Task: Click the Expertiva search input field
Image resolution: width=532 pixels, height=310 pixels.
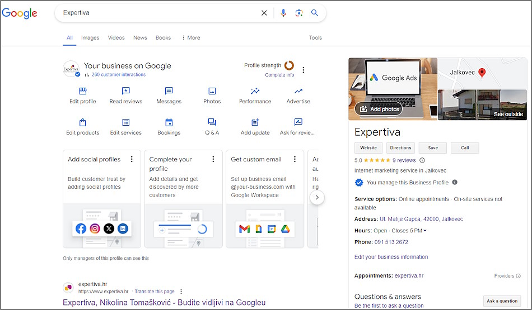Action: coord(160,13)
